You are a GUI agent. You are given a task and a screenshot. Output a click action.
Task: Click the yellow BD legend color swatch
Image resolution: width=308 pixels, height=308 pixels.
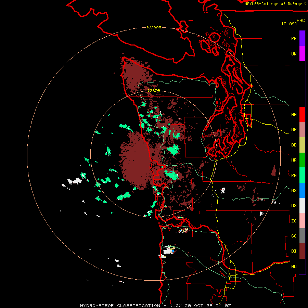[x=302, y=145]
